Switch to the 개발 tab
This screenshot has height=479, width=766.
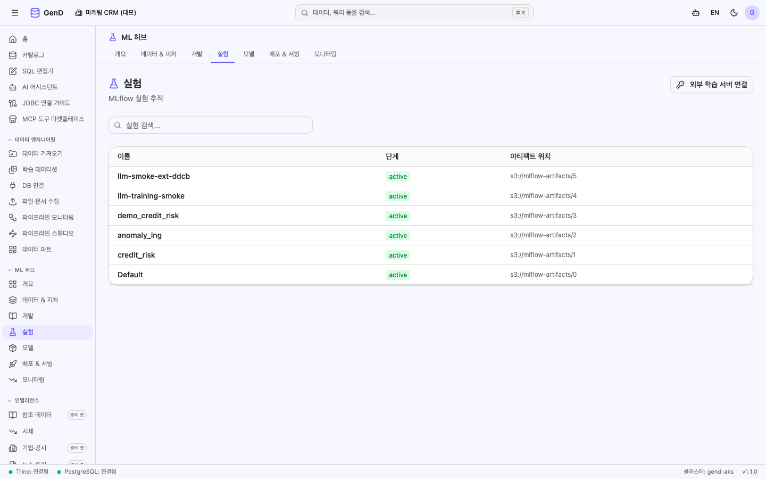click(197, 54)
